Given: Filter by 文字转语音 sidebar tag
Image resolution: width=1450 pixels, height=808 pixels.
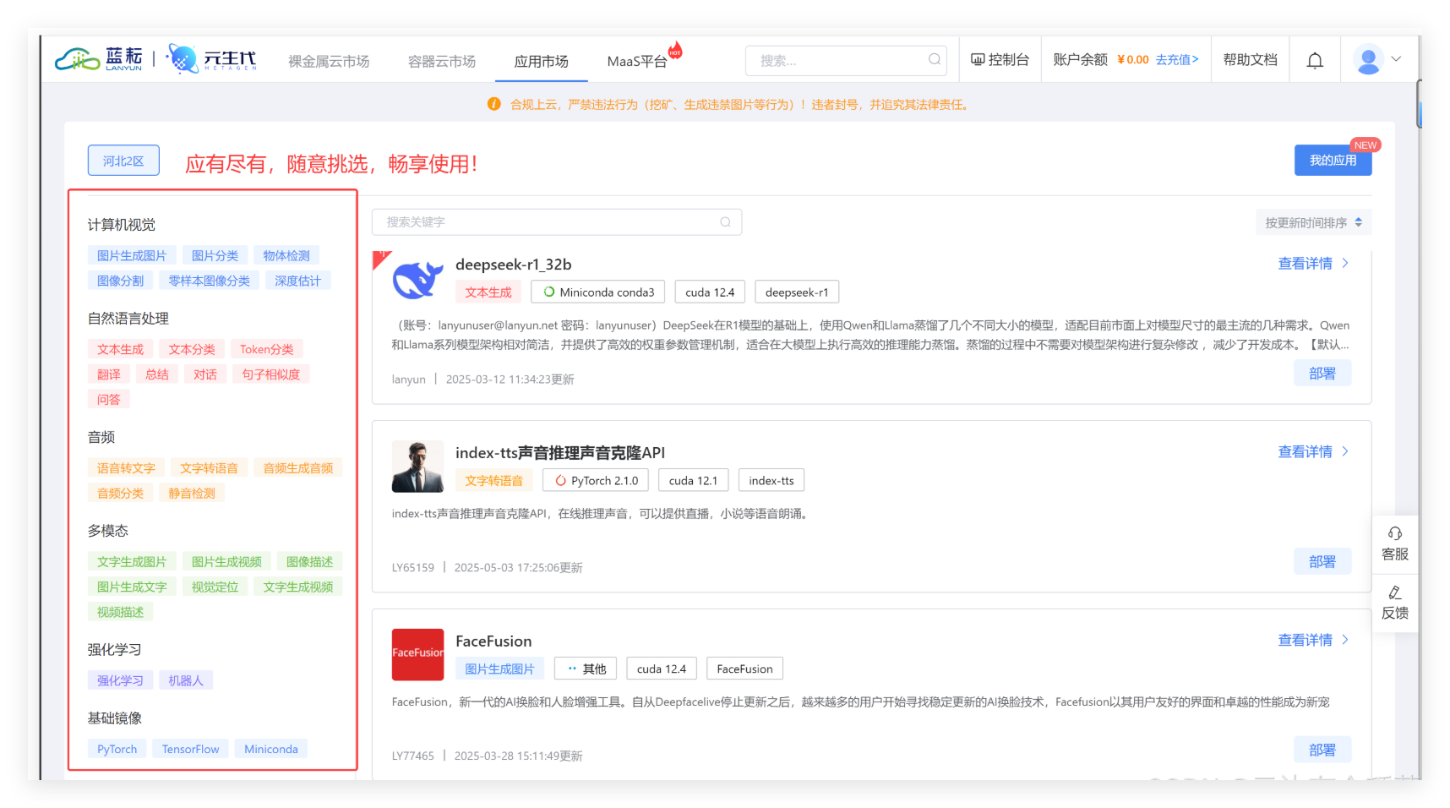Looking at the screenshot, I should pyautogui.click(x=209, y=468).
